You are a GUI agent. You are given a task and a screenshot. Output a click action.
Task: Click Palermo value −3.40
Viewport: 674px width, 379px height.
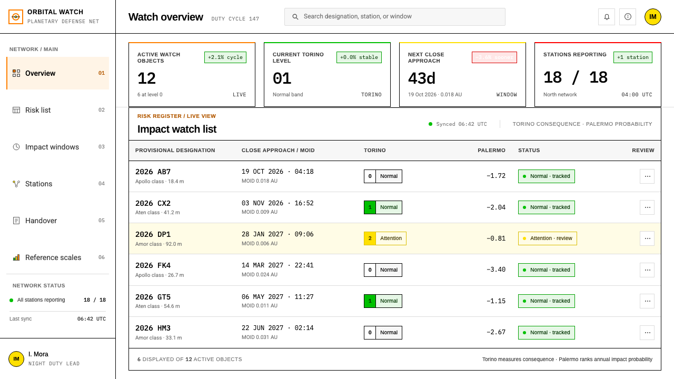tap(495, 270)
